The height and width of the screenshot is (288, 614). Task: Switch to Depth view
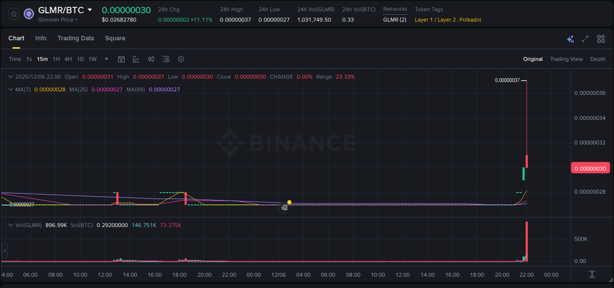[x=597, y=59]
